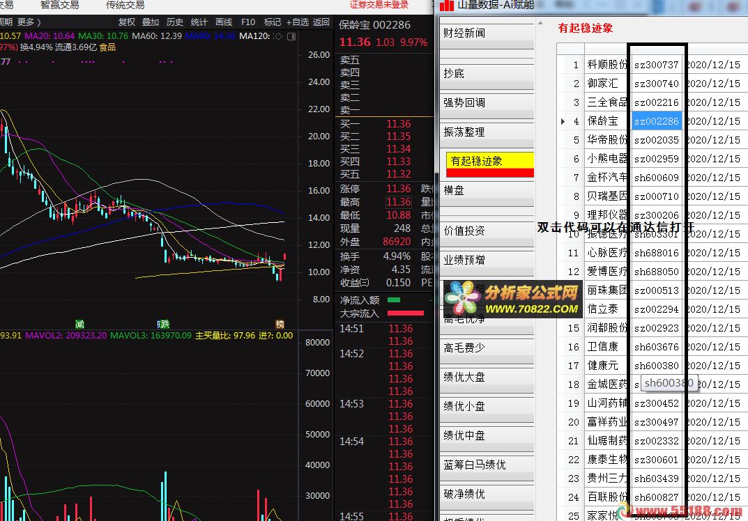Click the 食品 sector label
Screen dimensions: 748x521
click(107, 47)
